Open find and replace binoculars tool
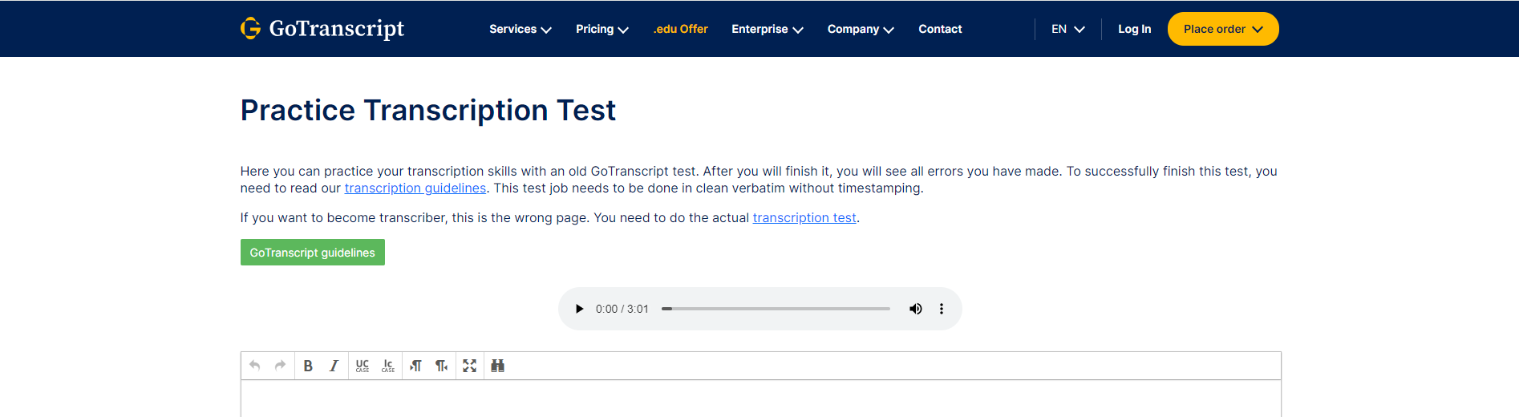Image resolution: width=1519 pixels, height=417 pixels. pyautogui.click(x=498, y=366)
